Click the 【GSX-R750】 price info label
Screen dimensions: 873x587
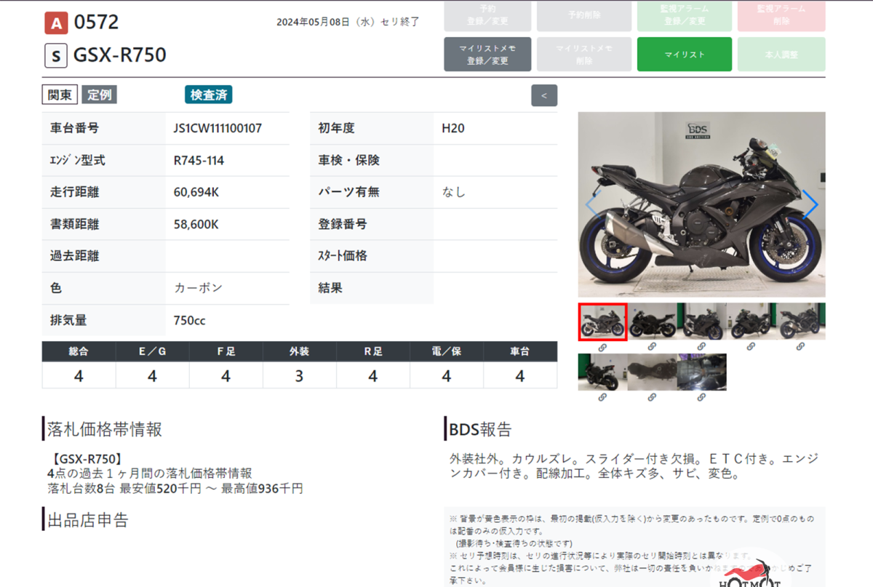[87, 459]
